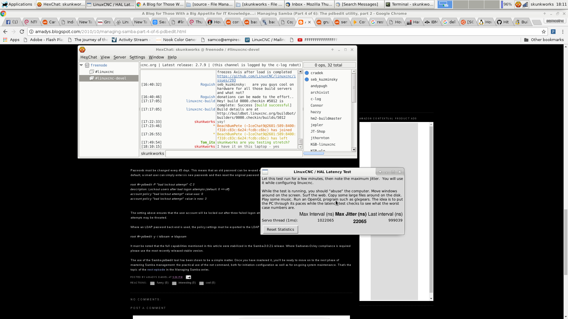Click the HexChat lag meter bar
The height and width of the screenshot is (319, 568).
click(x=314, y=154)
